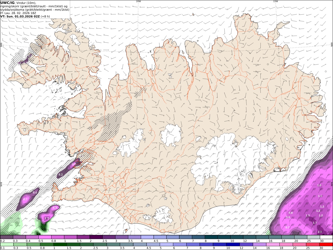Image resolution: width=333 pixels, height=250 pixels.
Task: Pick top legend white swatch after 30
Action: tap(326, 237)
